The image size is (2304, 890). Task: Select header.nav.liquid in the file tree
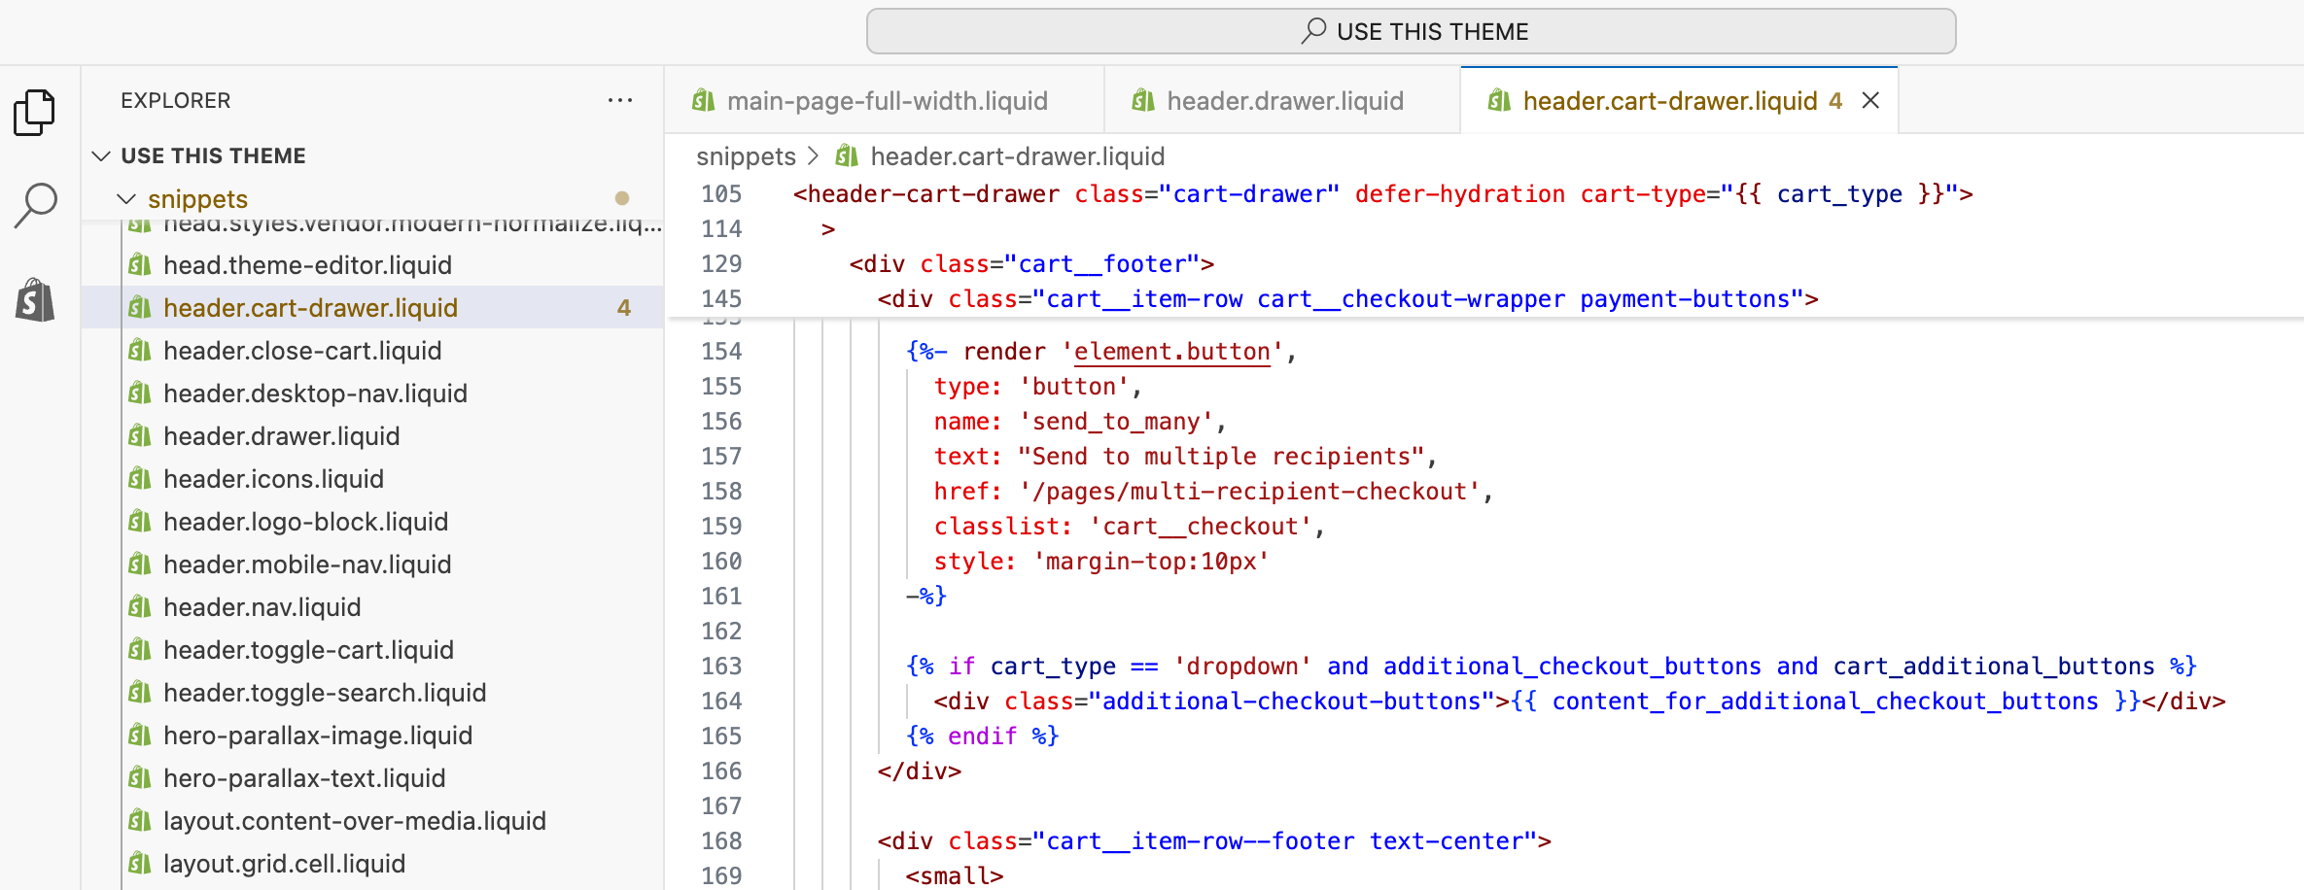tap(262, 606)
